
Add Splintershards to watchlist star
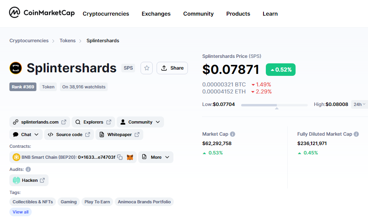coord(147,68)
